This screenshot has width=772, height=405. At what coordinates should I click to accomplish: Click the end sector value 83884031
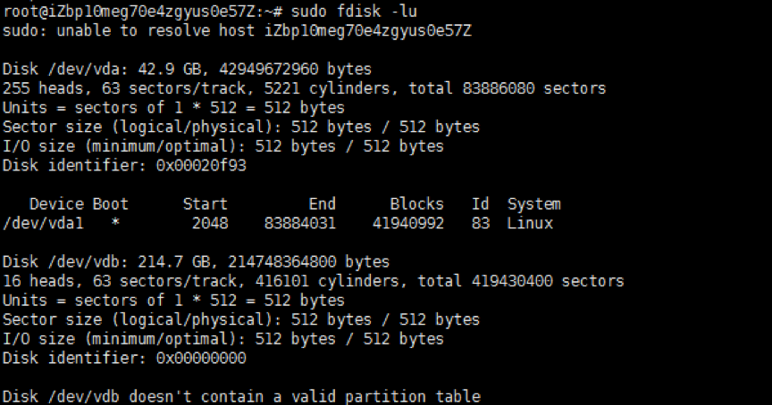click(x=299, y=223)
